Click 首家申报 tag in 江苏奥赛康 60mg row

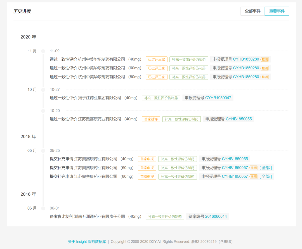[147, 168]
